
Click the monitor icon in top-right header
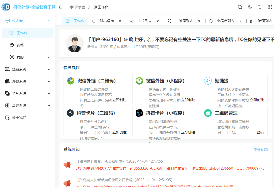(x=260, y=7)
